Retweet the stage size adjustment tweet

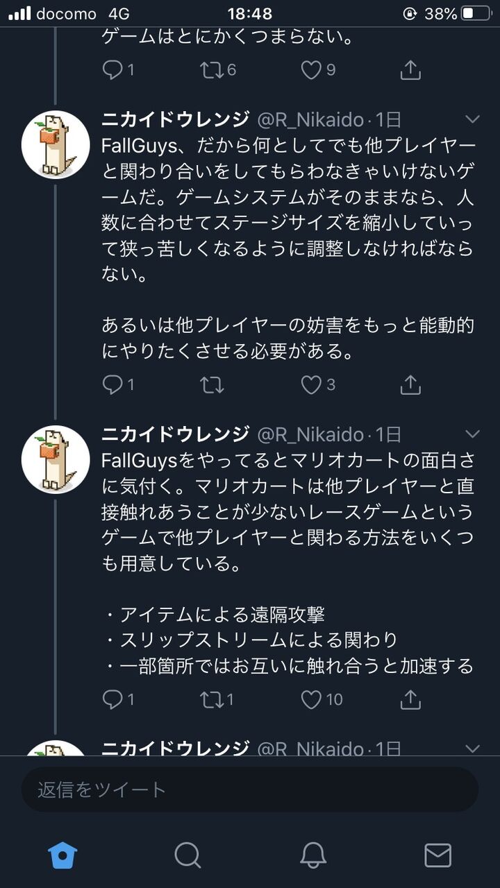click(211, 384)
